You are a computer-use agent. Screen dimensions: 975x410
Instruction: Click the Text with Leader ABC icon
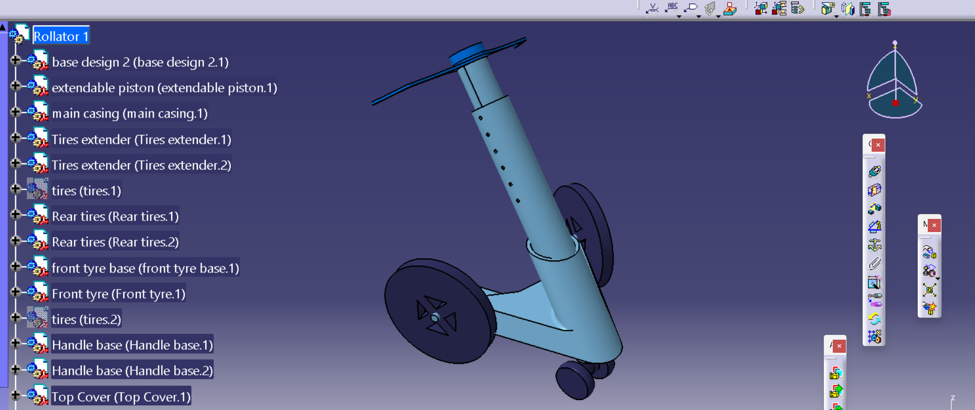click(671, 7)
